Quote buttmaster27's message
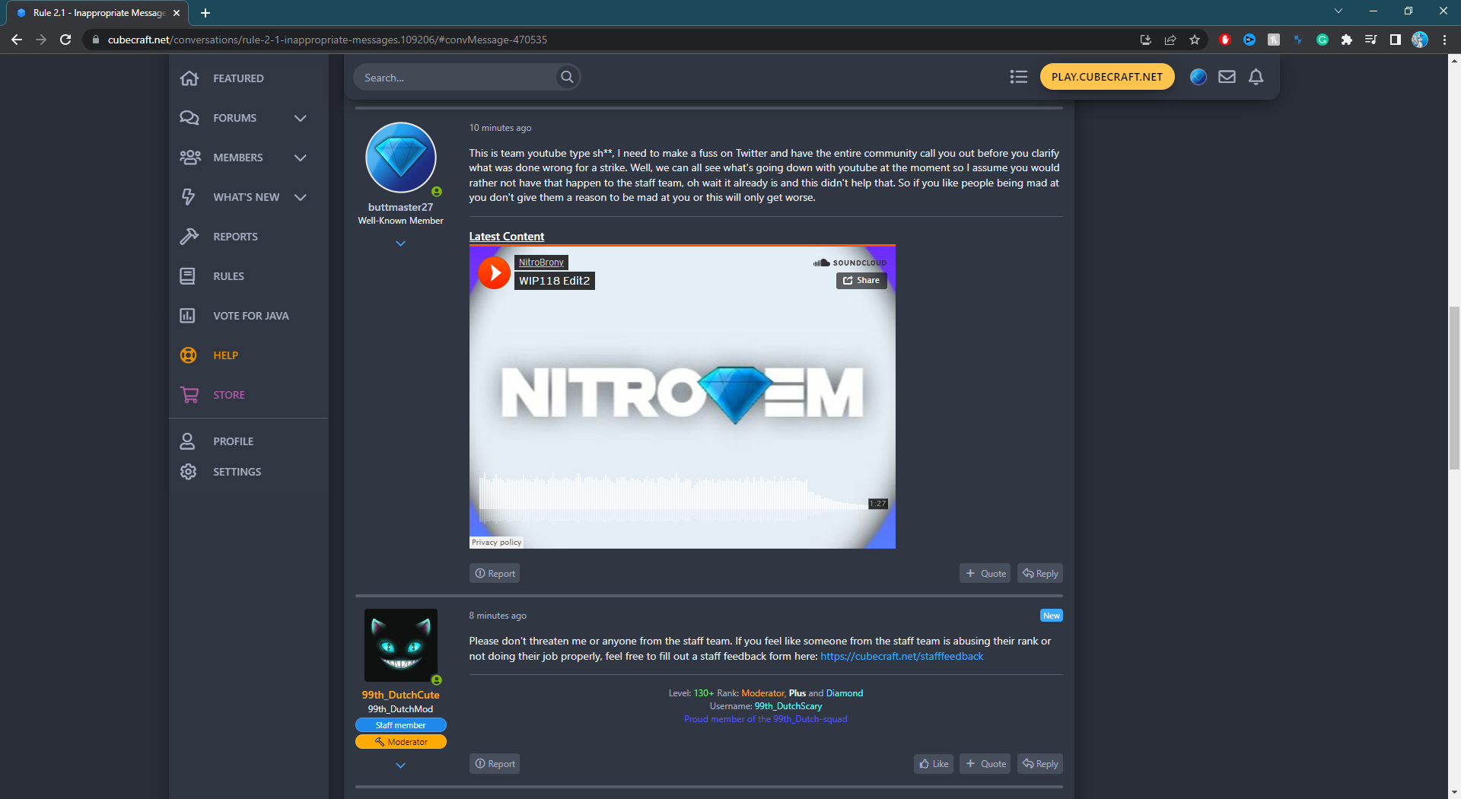1461x799 pixels. 985,574
